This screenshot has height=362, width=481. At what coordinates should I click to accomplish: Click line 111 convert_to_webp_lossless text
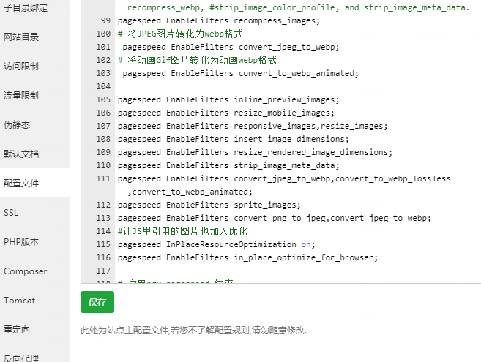(x=393, y=178)
